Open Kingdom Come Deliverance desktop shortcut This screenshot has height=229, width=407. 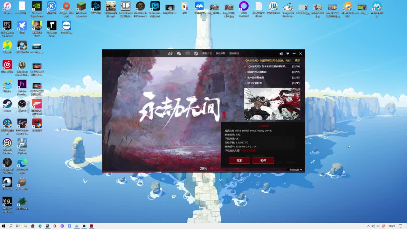pos(22,68)
